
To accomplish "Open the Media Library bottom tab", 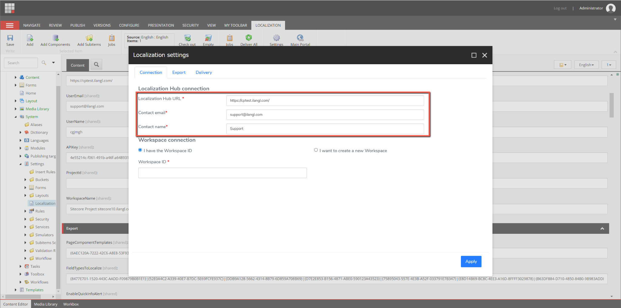I will tap(45, 304).
